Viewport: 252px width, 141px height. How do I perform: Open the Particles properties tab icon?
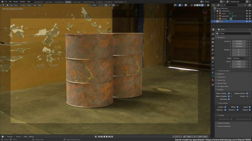[x=213, y=65]
